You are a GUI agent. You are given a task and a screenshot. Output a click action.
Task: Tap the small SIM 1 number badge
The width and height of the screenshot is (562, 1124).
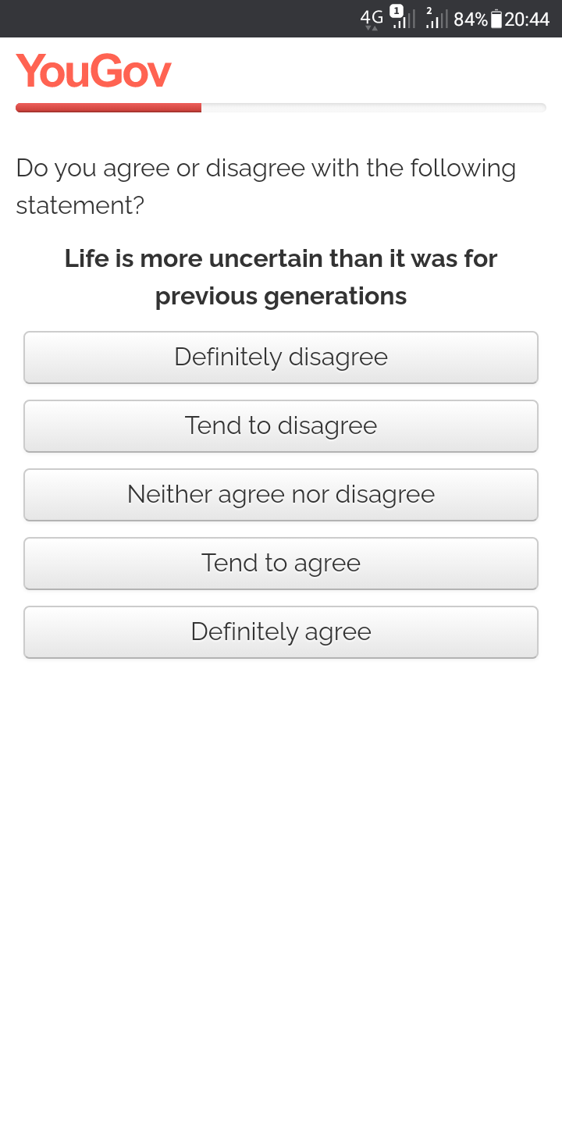[397, 11]
